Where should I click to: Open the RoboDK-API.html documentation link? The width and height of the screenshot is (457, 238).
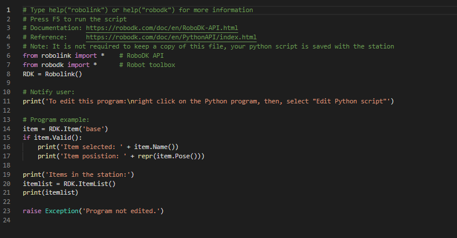(x=162, y=28)
